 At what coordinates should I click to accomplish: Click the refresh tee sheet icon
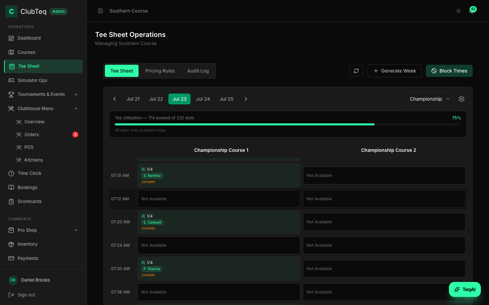coord(356,71)
